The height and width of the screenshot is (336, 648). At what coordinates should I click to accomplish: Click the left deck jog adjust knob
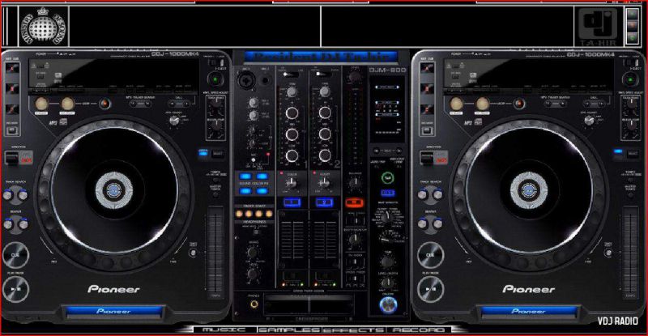tap(175, 120)
